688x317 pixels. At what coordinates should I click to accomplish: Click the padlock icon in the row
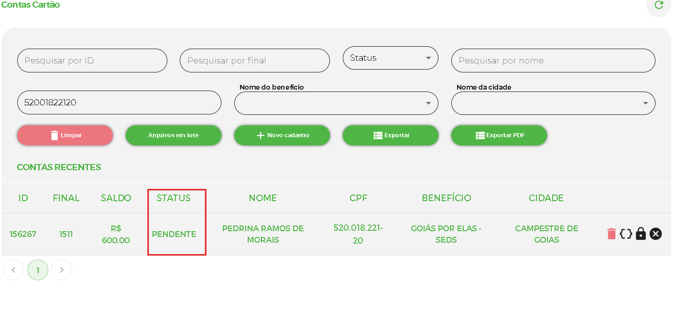pos(641,234)
